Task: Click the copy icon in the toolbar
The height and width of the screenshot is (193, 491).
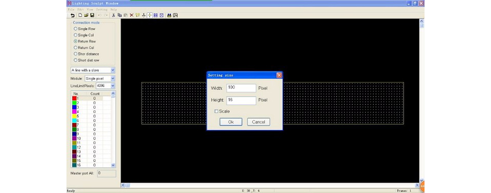Action: (119, 15)
